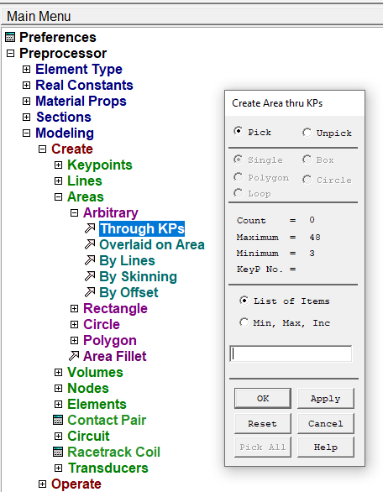Screen dimensions: 383x492
Task: Click the keypoint list text input field
Action: tap(291, 354)
